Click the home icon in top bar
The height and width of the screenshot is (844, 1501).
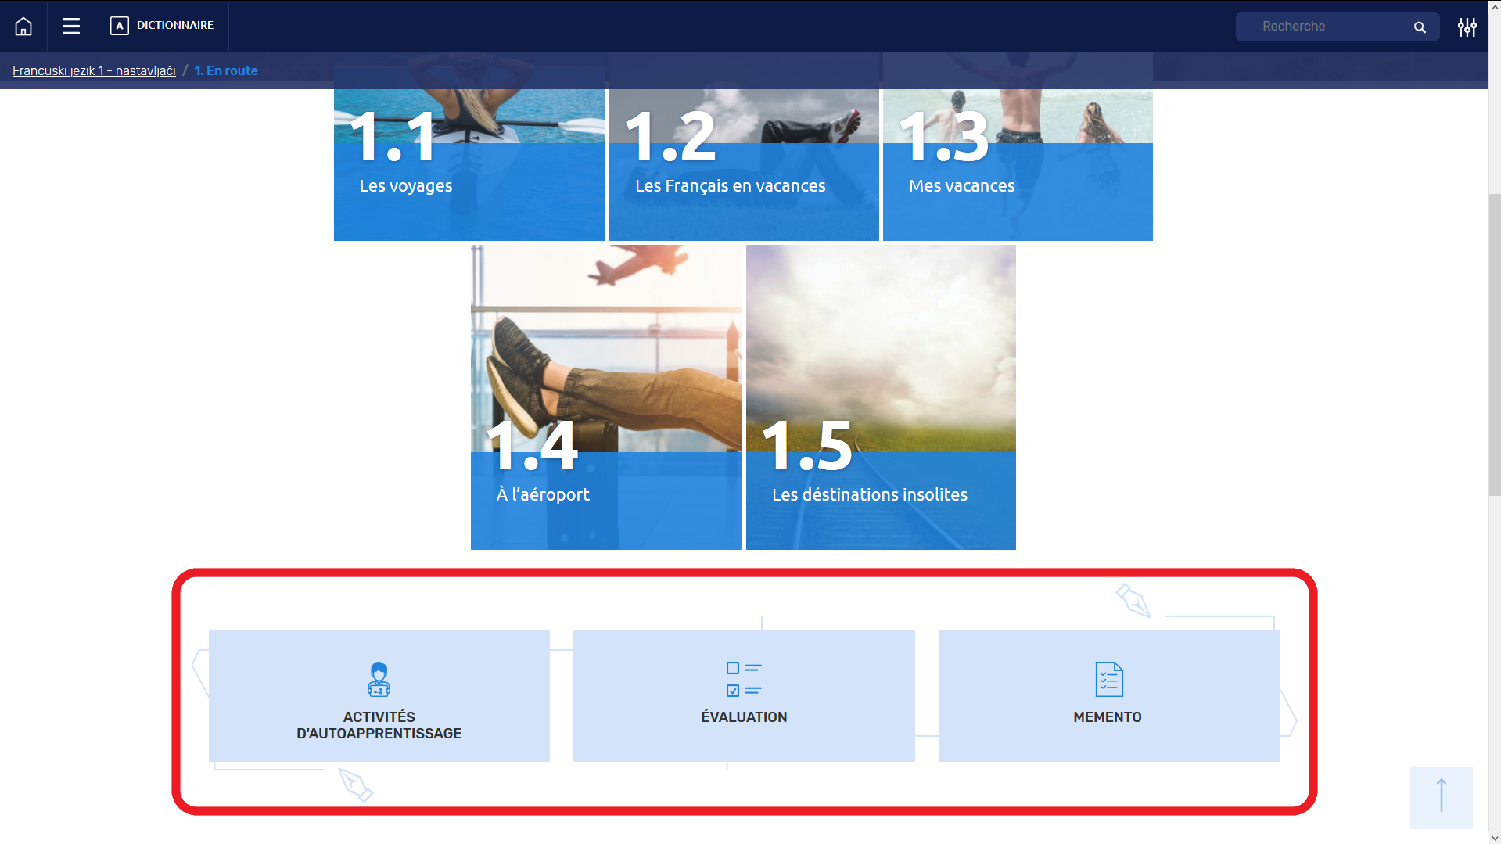click(x=23, y=27)
